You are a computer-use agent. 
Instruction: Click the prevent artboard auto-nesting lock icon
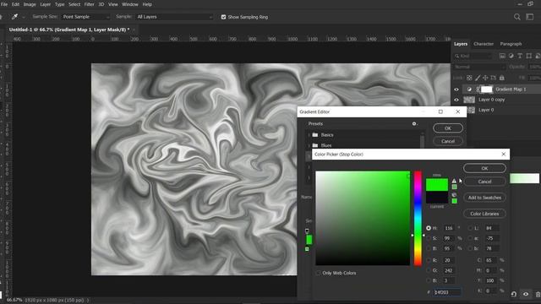pyautogui.click(x=494, y=78)
